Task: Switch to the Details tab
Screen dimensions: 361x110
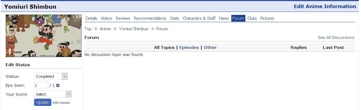Action: [91, 18]
